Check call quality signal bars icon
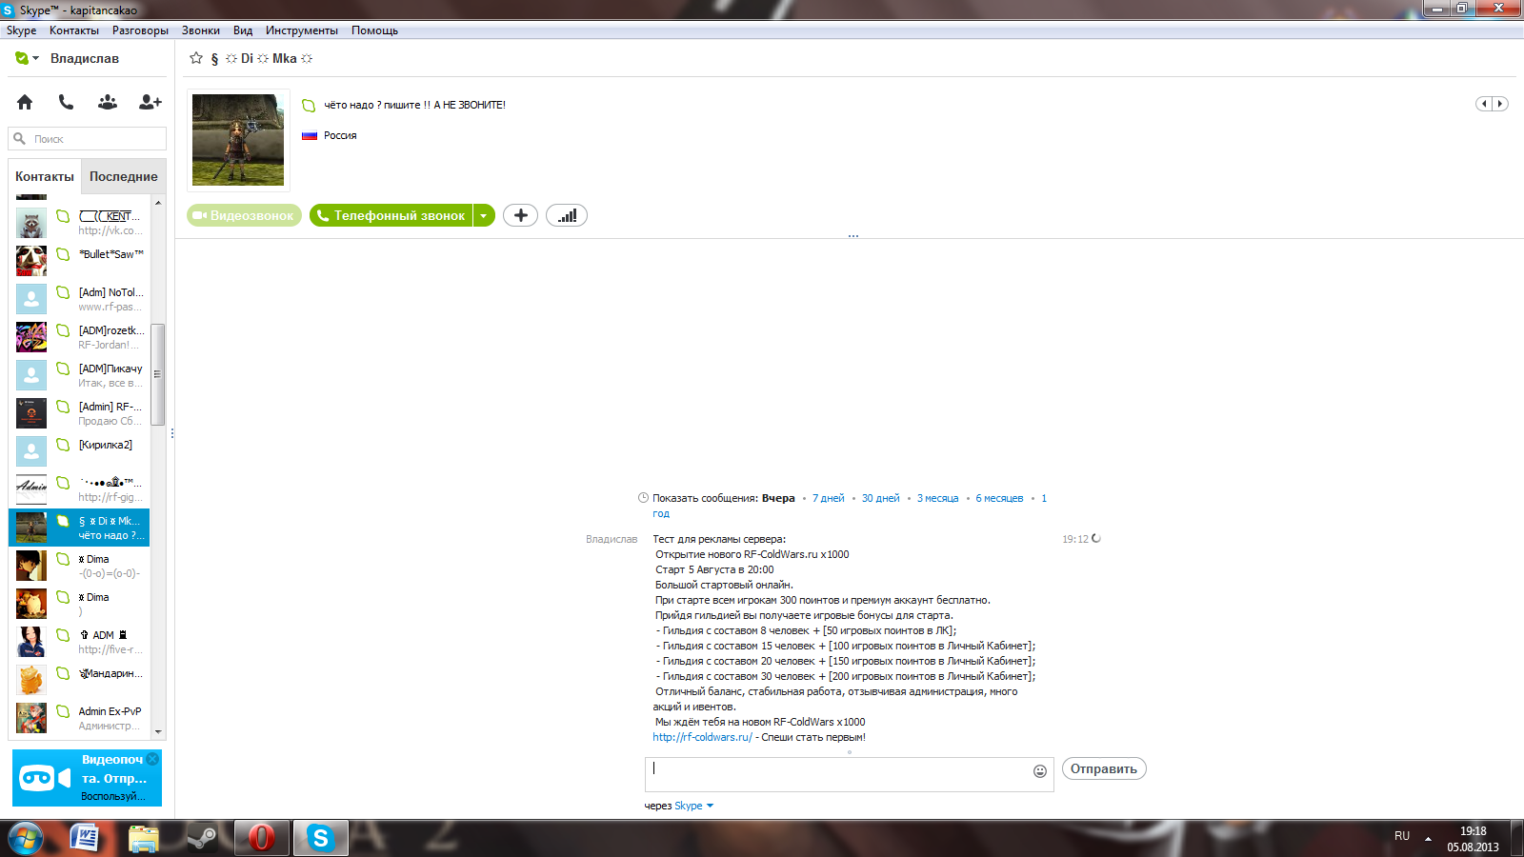The image size is (1524, 857). [x=567, y=215]
